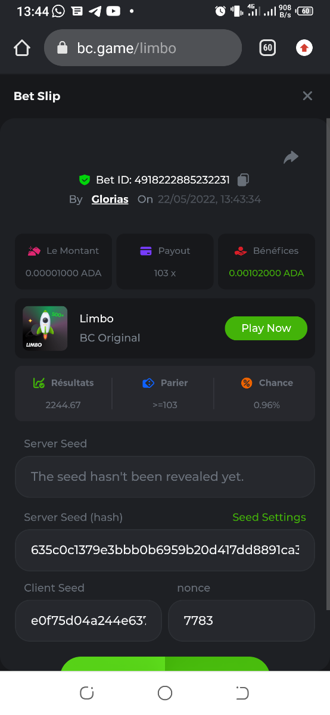Open the Glorias user profile link

tap(110, 199)
